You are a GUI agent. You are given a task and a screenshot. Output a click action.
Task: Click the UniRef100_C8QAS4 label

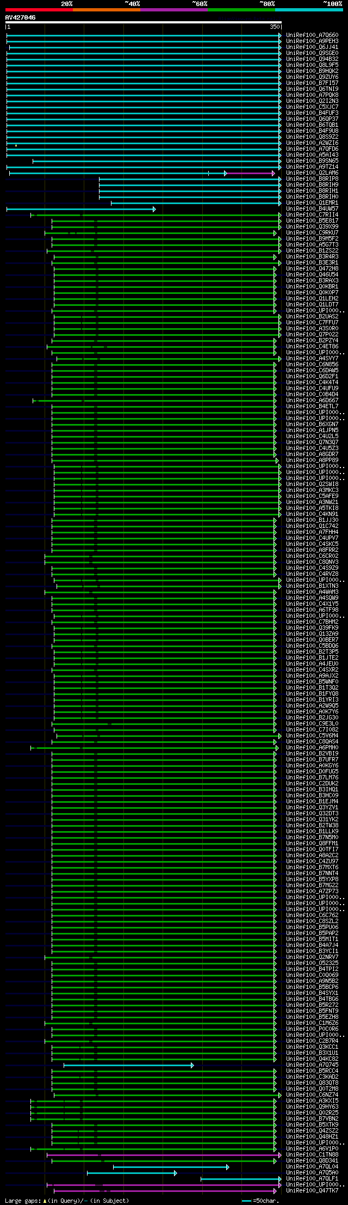click(x=312, y=742)
